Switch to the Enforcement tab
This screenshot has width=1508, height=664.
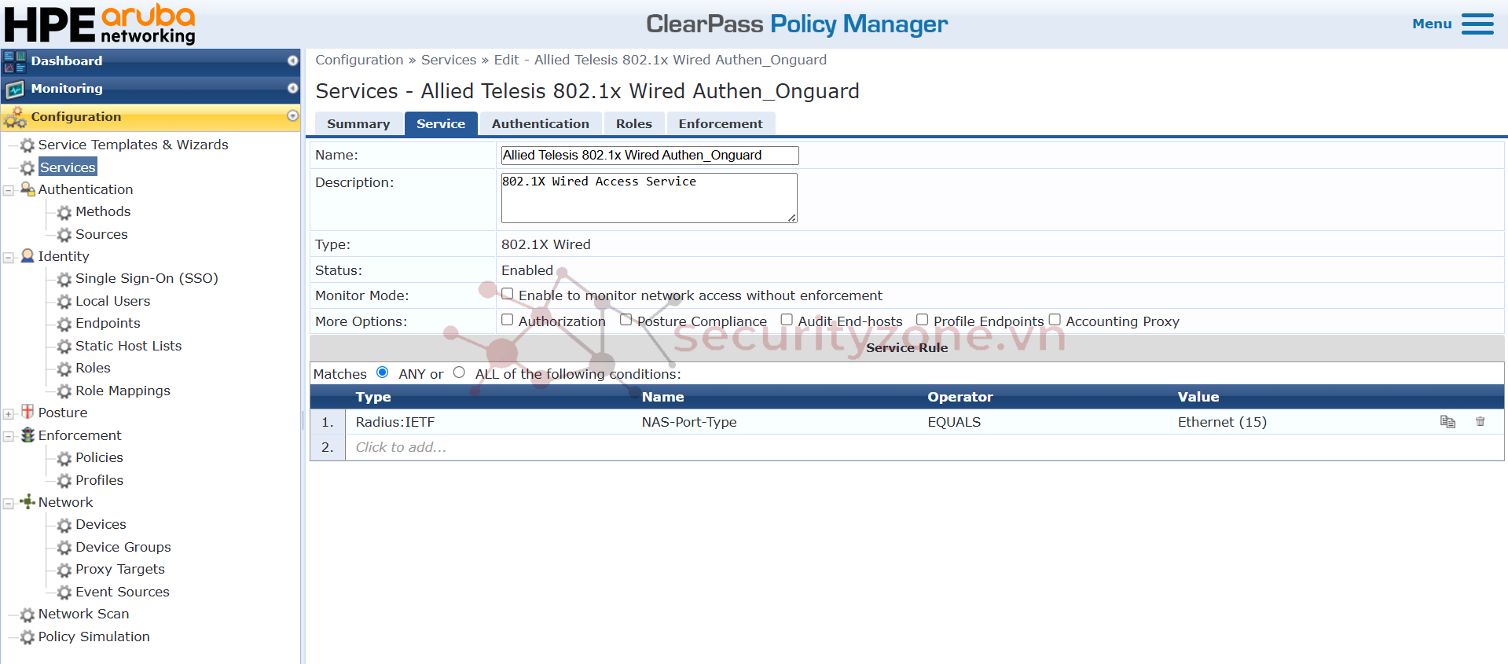click(721, 124)
